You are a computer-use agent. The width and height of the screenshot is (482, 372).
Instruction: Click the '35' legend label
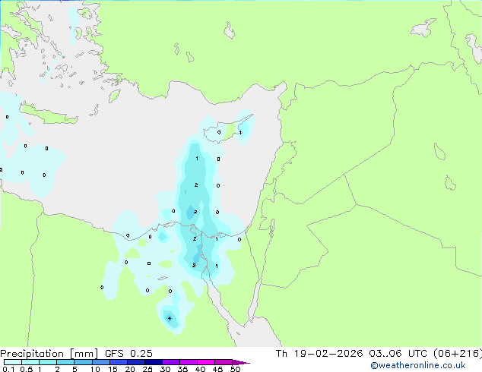point(182,369)
